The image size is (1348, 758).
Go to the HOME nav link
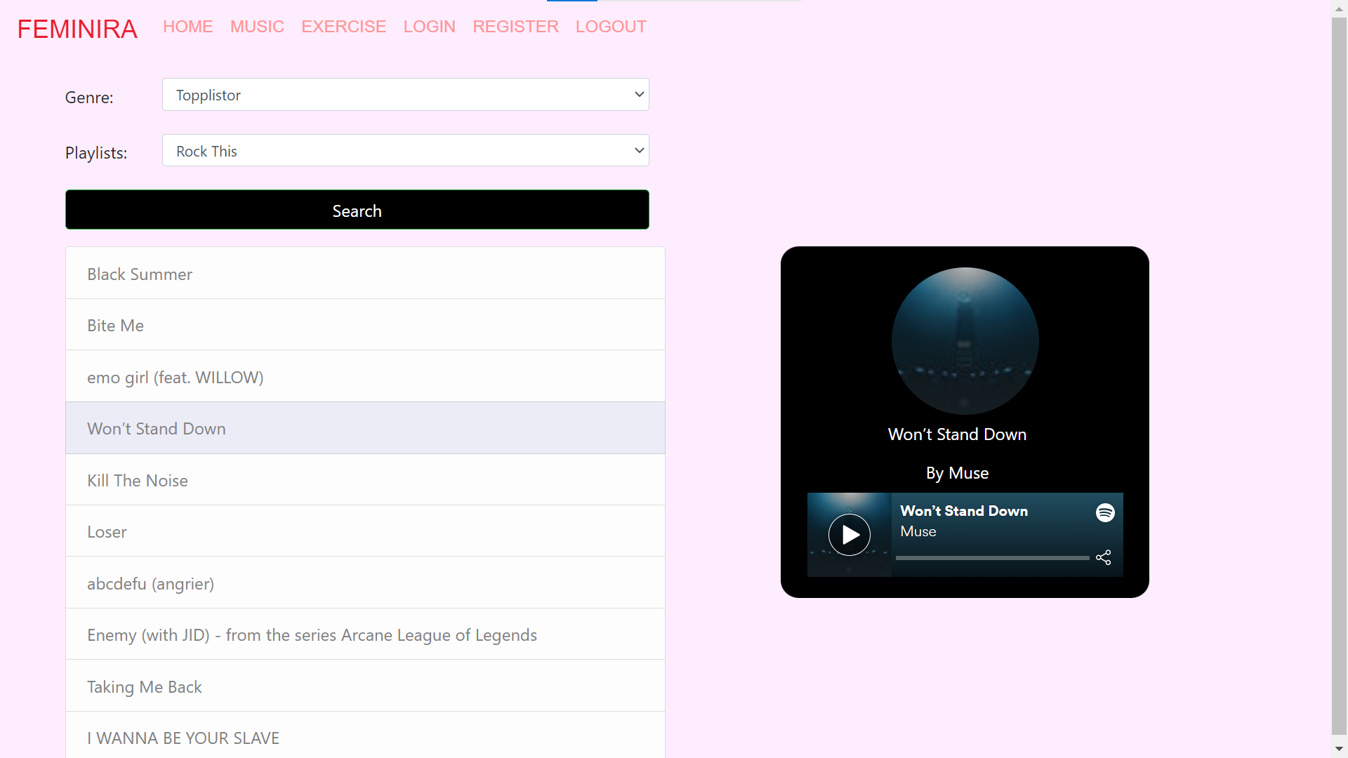(187, 27)
